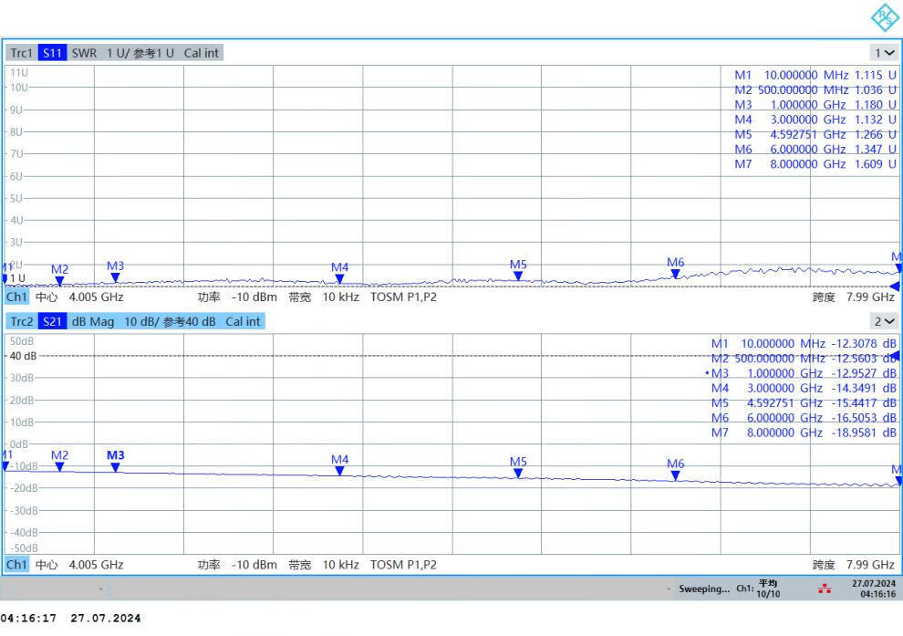Expand the small status bar arrow near Sweeping
Image resolution: width=903 pixels, height=636 pixels.
pyautogui.click(x=669, y=589)
